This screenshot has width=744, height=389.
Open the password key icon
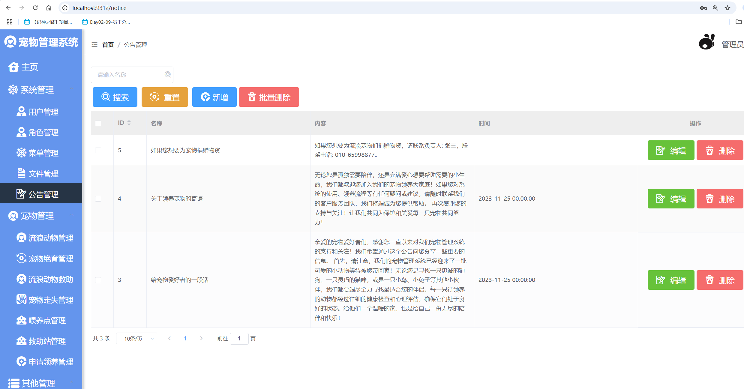703,8
